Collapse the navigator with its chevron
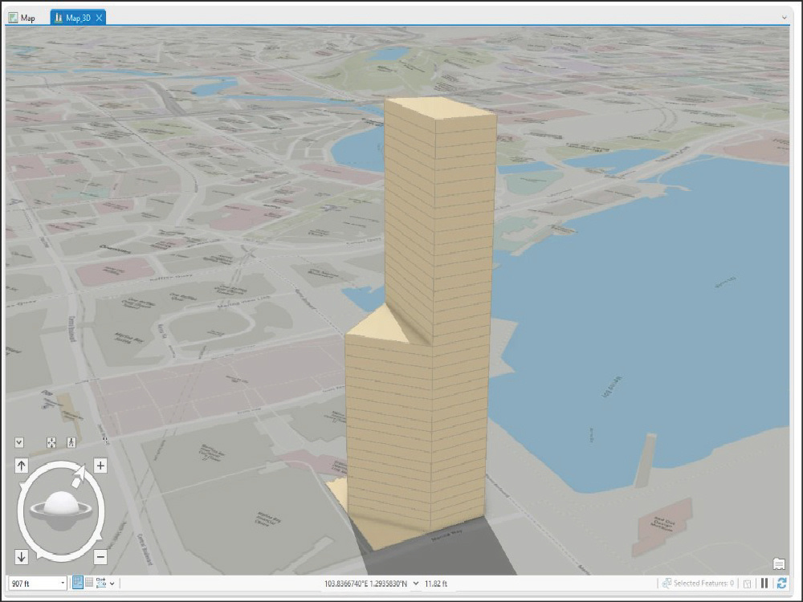 coord(18,441)
